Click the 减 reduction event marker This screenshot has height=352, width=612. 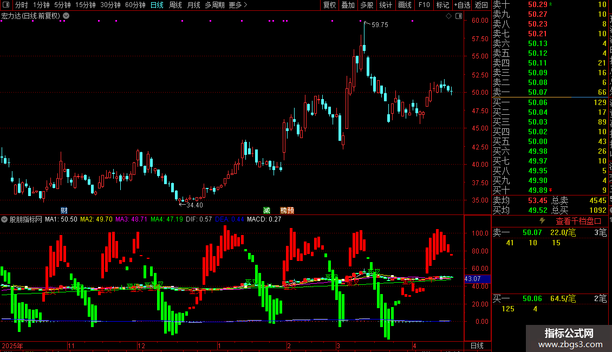[x=266, y=210]
